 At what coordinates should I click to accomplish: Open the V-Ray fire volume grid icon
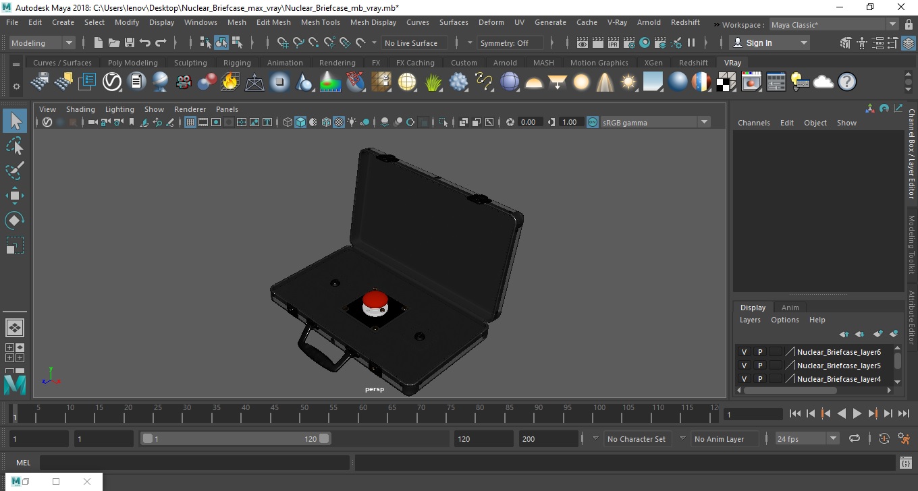point(230,82)
